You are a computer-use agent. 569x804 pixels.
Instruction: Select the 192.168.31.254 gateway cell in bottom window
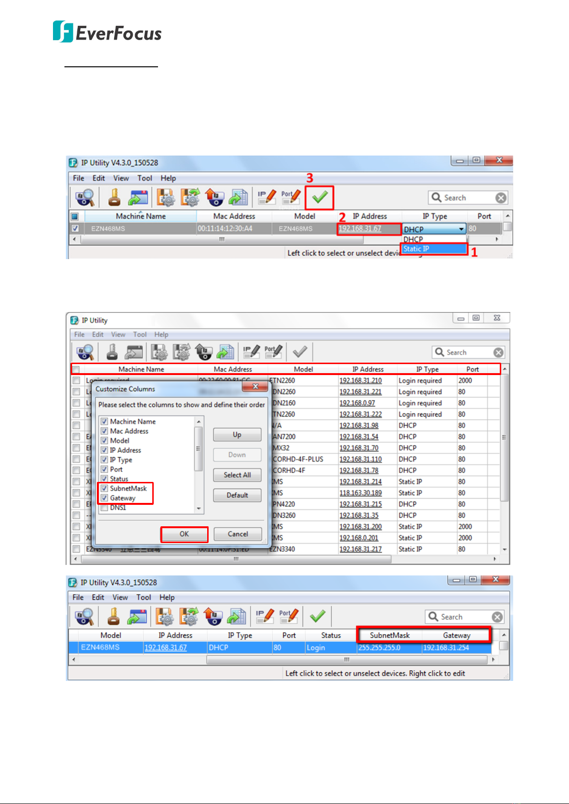coord(456,647)
